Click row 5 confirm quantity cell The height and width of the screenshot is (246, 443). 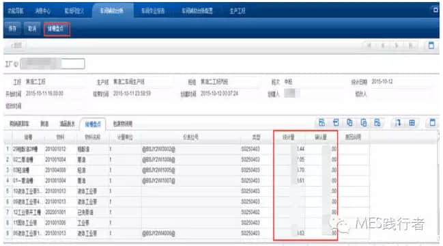[x=321, y=191]
